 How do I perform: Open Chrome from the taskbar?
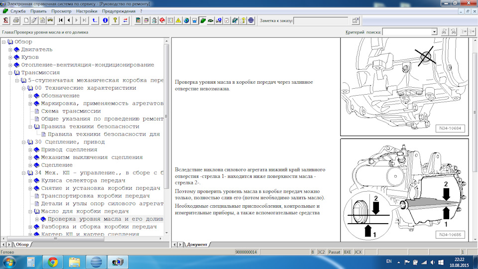[x=52, y=262]
